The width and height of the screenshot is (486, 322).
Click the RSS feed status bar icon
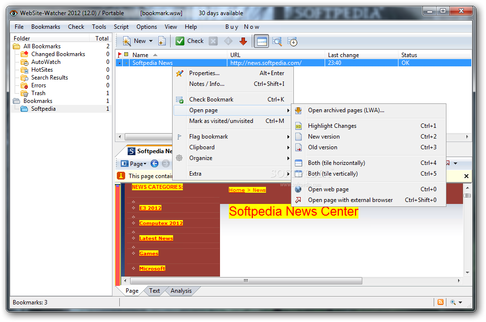(441, 302)
